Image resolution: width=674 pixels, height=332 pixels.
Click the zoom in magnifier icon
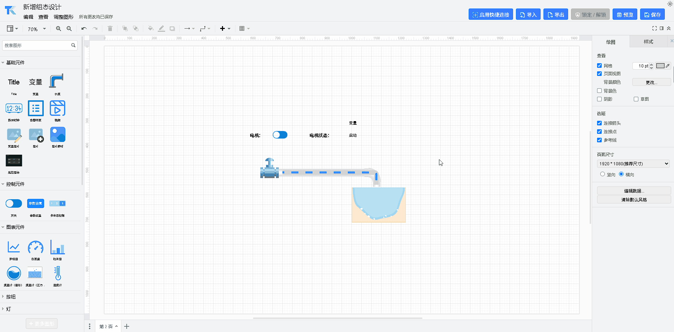(x=59, y=29)
